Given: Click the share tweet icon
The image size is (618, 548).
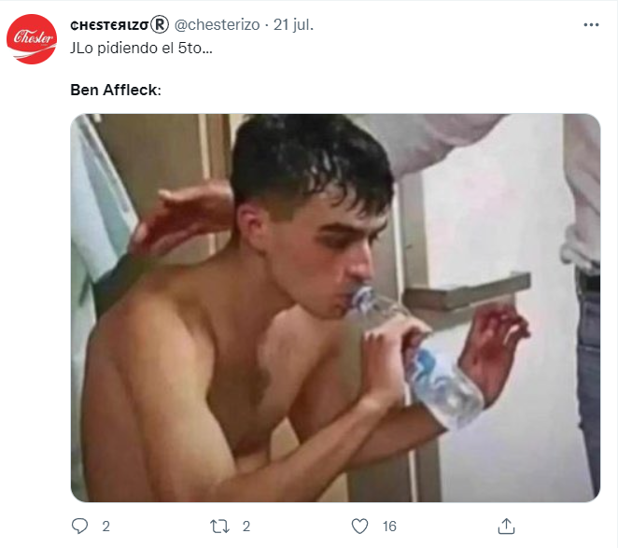Looking at the screenshot, I should [506, 526].
